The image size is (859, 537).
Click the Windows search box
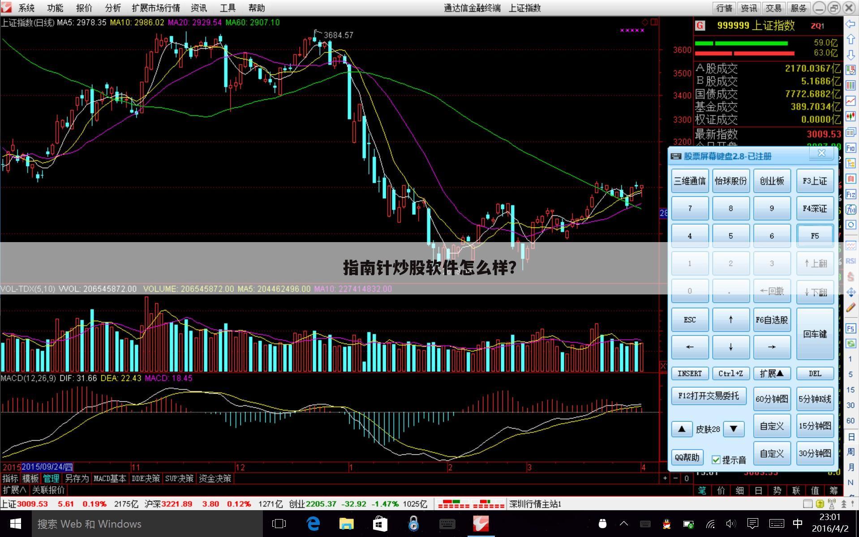click(x=147, y=524)
